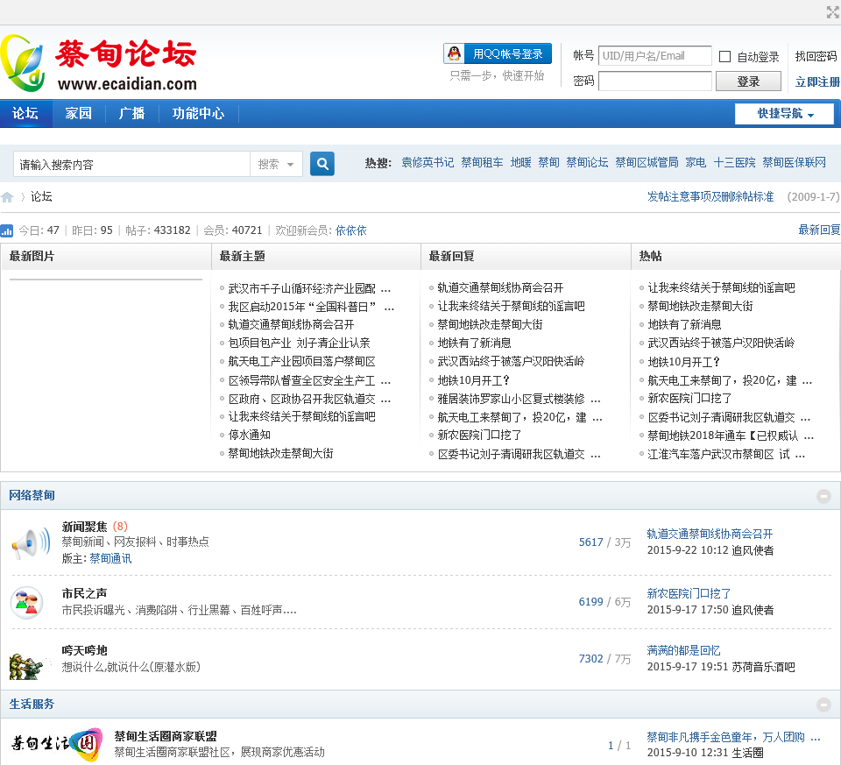Open the 哼天哼地 board
The height and width of the screenshot is (765, 841).
[84, 650]
